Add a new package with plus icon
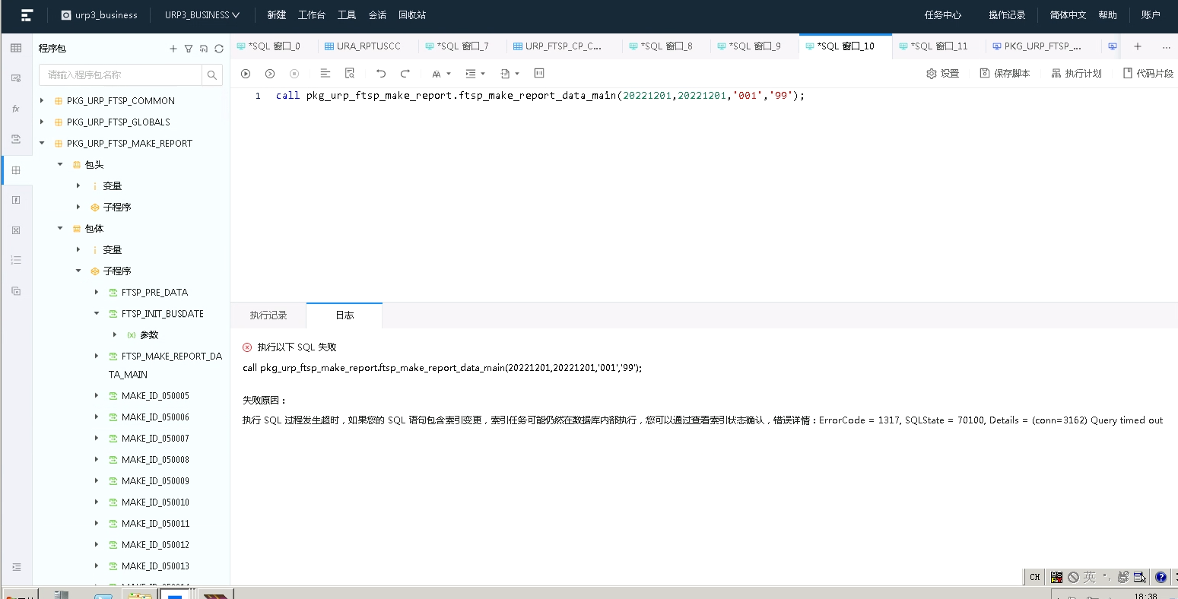Viewport: 1178px width, 599px height. [x=173, y=49]
